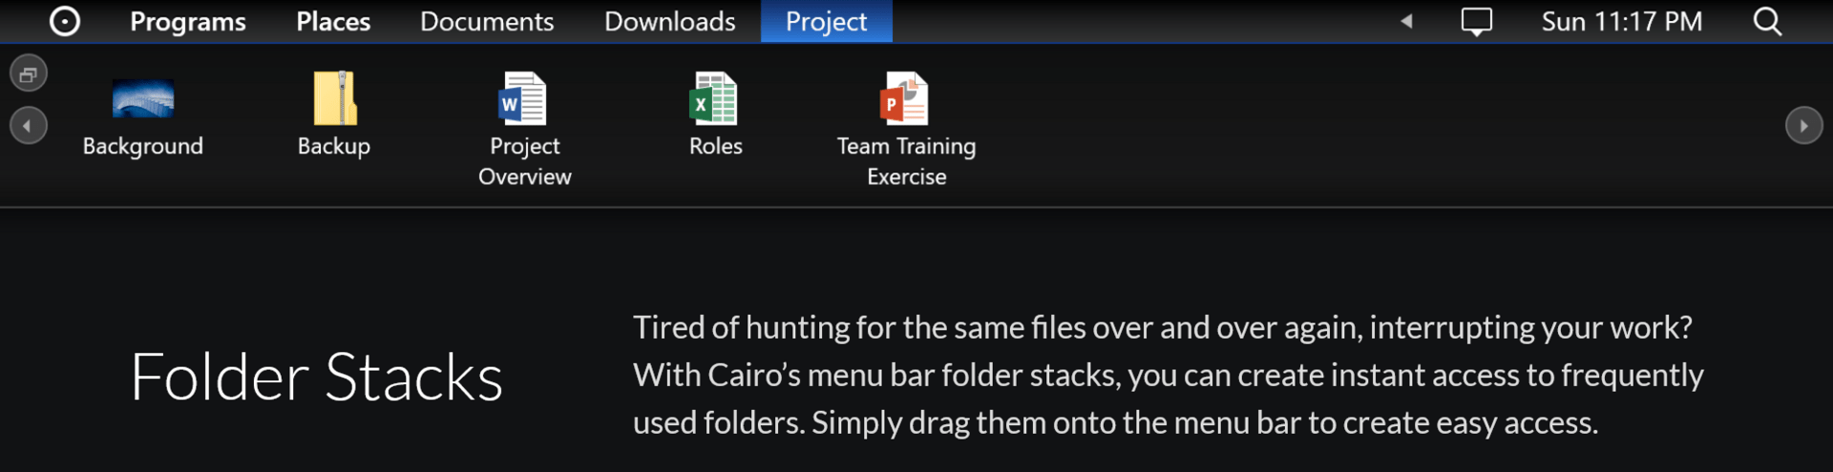Open the Programs menu

(x=188, y=21)
